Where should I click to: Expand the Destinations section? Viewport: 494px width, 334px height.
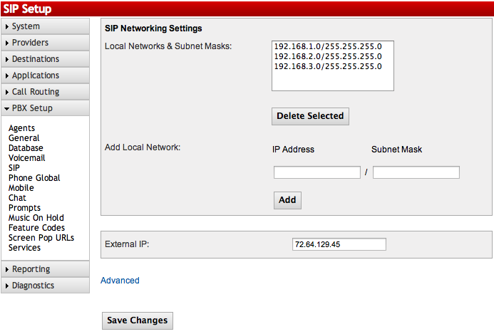(x=45, y=59)
